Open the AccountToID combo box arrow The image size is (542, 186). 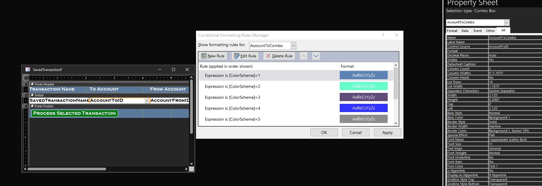point(147,101)
